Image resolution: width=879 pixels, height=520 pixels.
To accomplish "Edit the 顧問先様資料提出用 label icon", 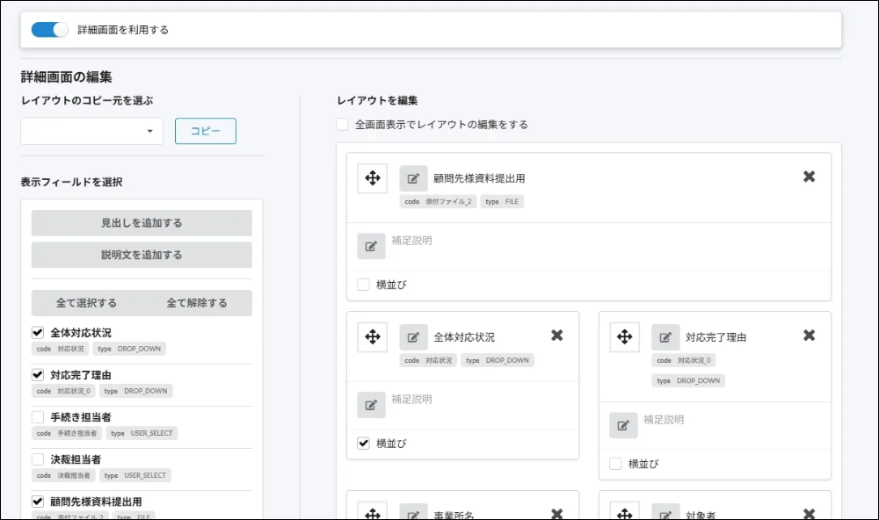I will pyautogui.click(x=413, y=179).
